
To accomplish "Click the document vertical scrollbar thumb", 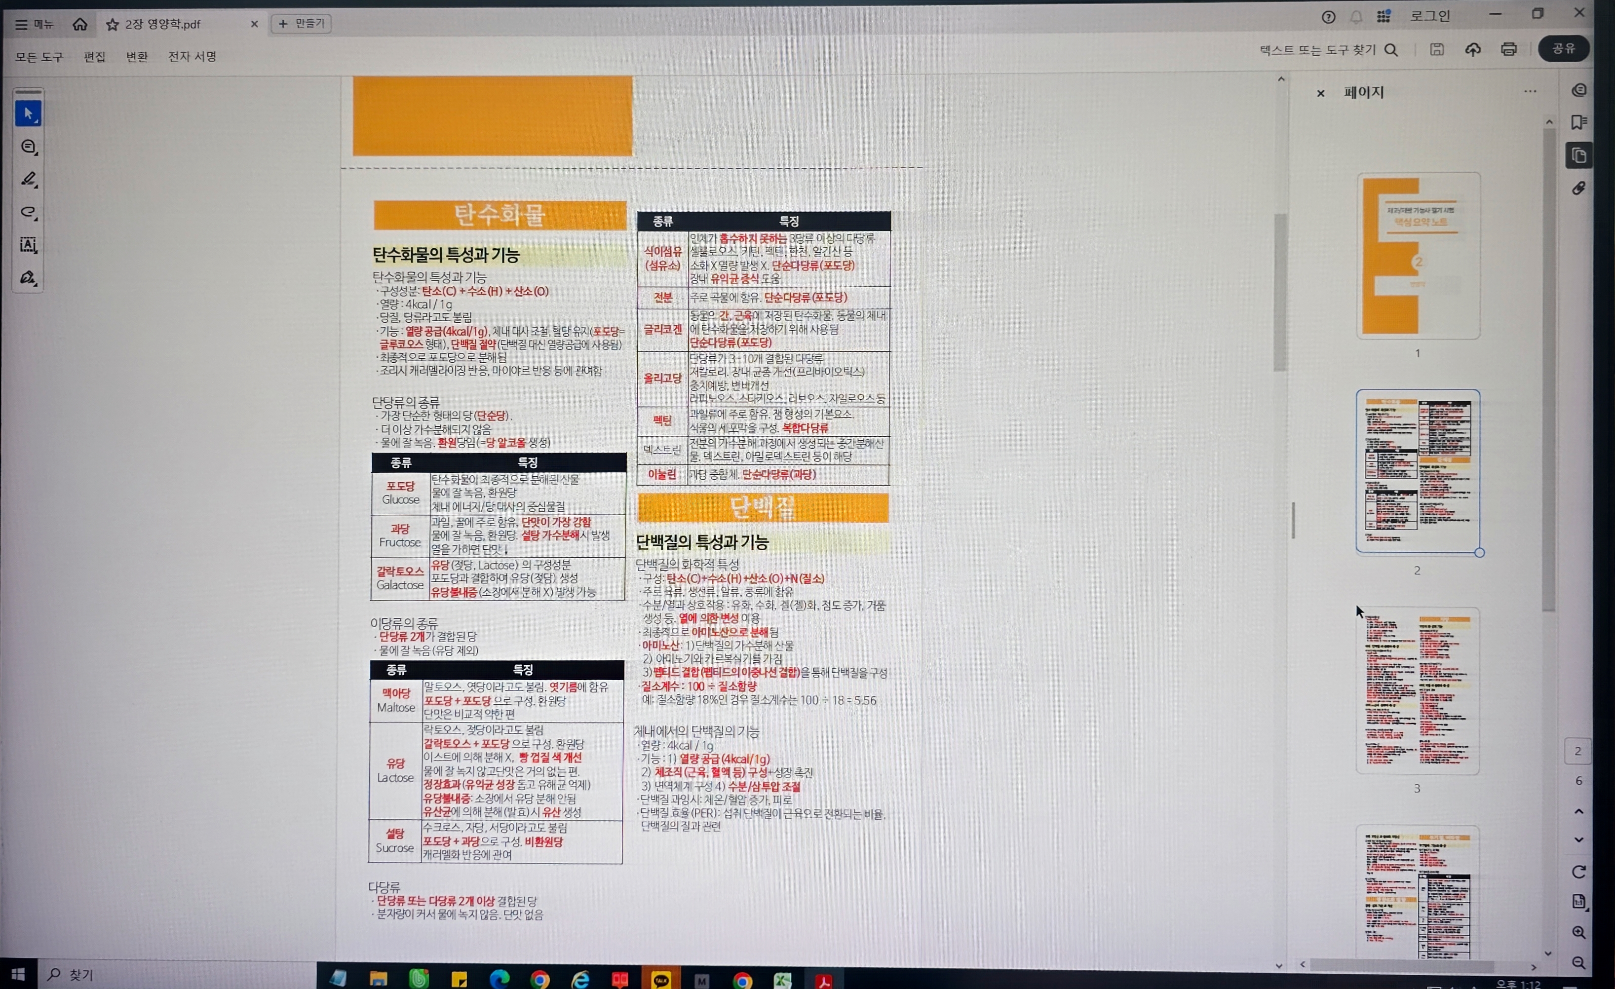I will [1279, 292].
